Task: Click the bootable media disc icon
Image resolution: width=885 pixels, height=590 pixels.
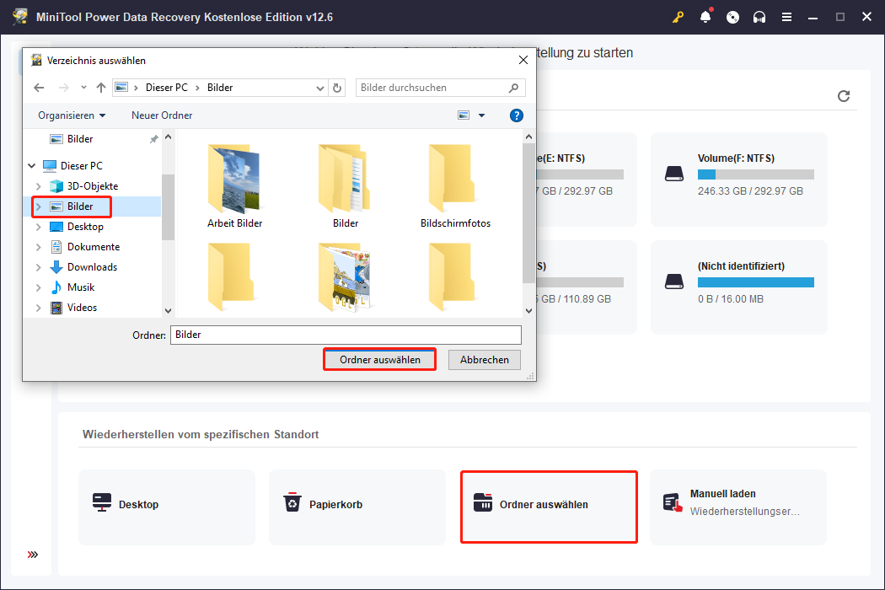Action: coord(732,18)
